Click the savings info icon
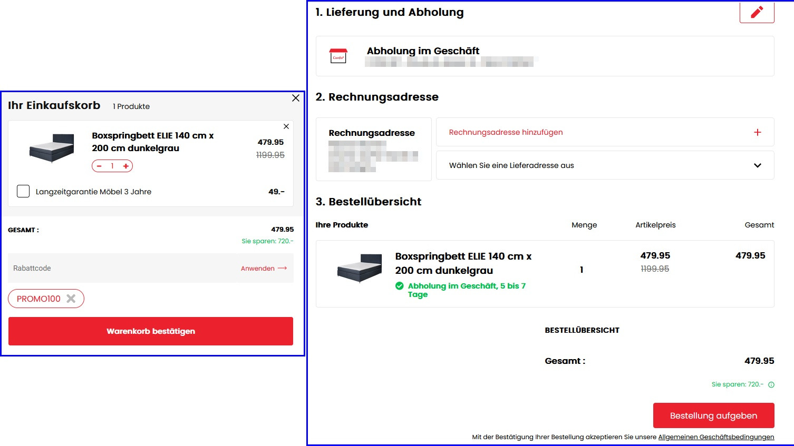Image resolution: width=794 pixels, height=446 pixels. [771, 384]
